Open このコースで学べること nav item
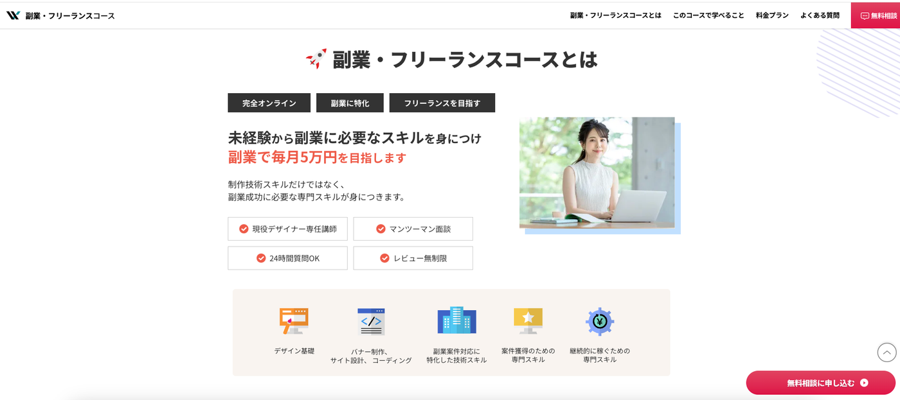900x400 pixels. [x=708, y=15]
